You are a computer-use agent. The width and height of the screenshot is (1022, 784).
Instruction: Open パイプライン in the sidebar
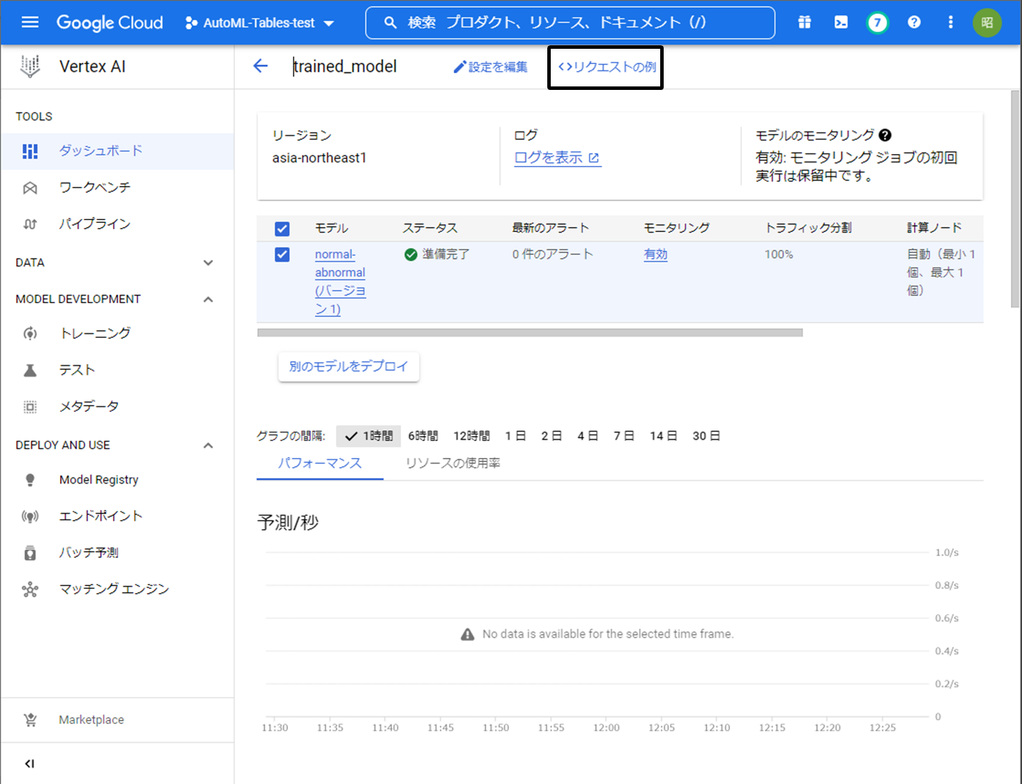tap(117, 224)
